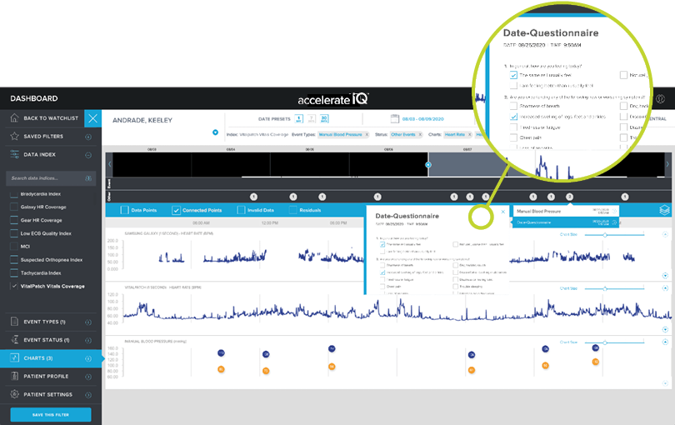
Task: Expand the Patient Profile section
Action: (88, 377)
